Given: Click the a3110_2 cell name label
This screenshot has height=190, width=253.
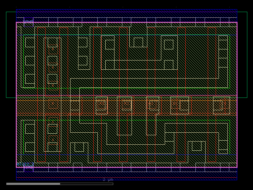Looking at the screenshot, I should (25, 164).
